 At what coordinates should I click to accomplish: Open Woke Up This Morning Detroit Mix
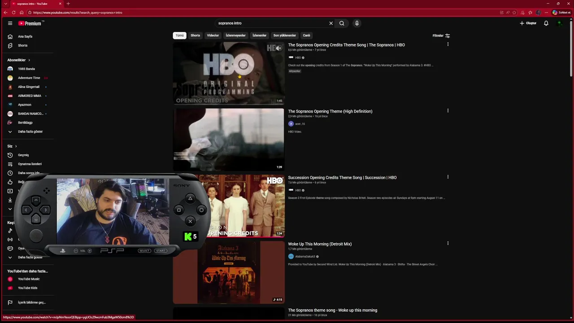tap(320, 244)
